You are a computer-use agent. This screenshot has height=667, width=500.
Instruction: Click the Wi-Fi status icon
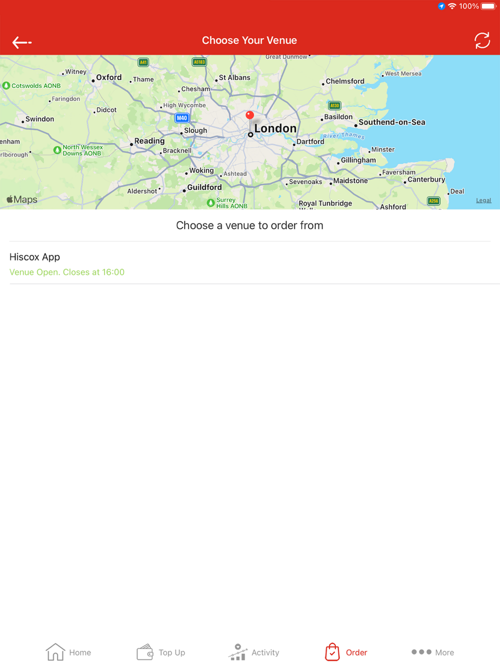point(452,6)
